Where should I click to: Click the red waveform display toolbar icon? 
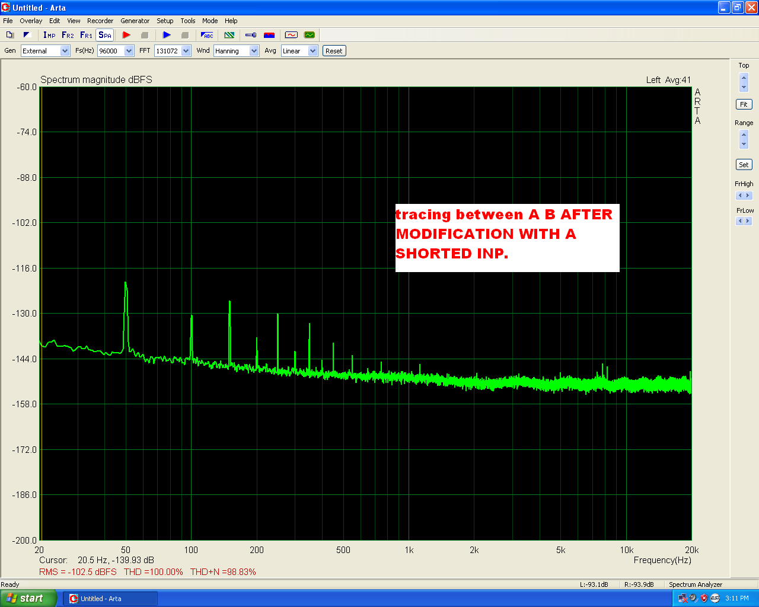[291, 35]
